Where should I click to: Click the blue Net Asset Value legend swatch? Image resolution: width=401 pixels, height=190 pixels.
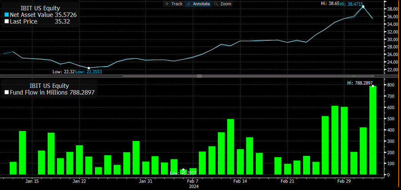(7, 15)
